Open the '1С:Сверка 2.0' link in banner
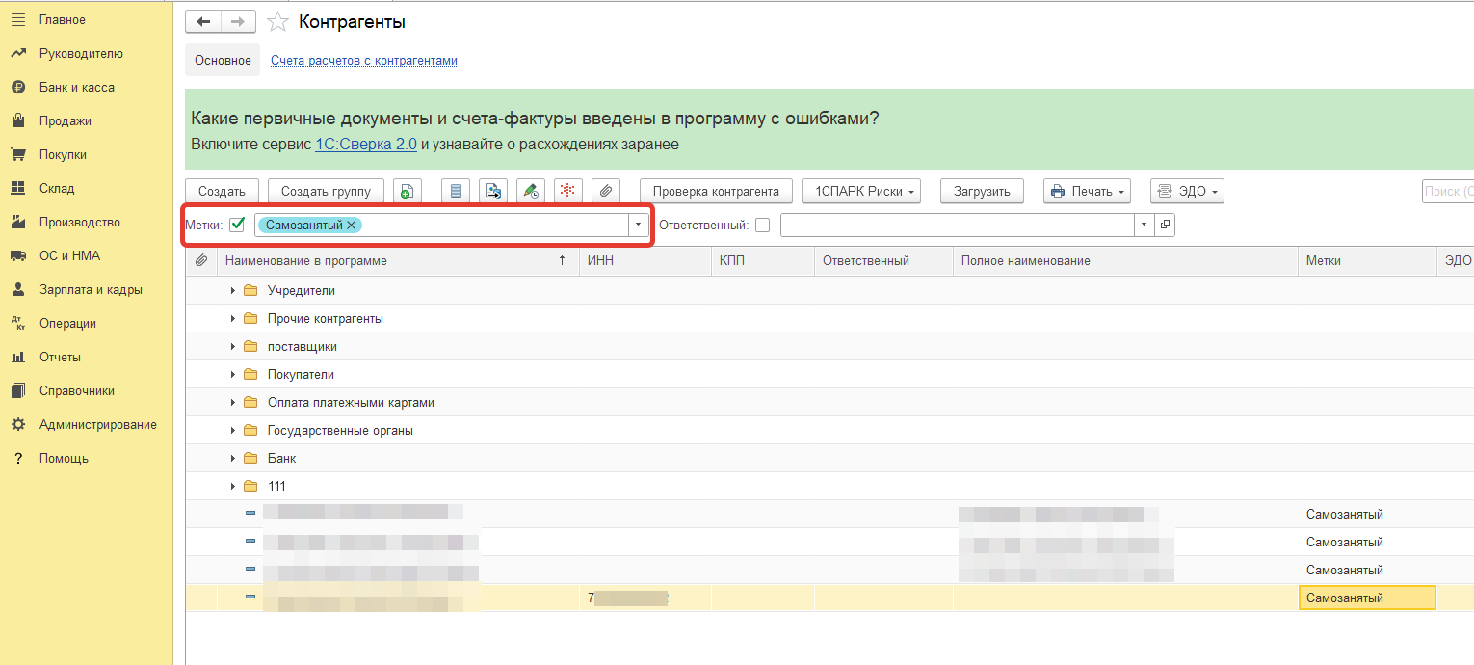Screen dimensions: 1474x665 coord(365,145)
